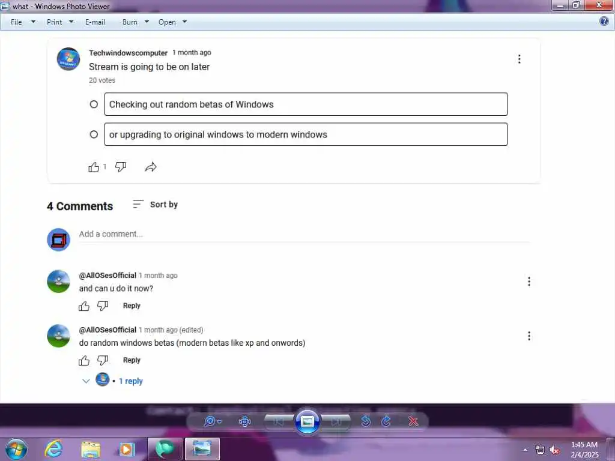Click the '1 month ago' post timestamp
The height and width of the screenshot is (461, 615).
click(192, 53)
